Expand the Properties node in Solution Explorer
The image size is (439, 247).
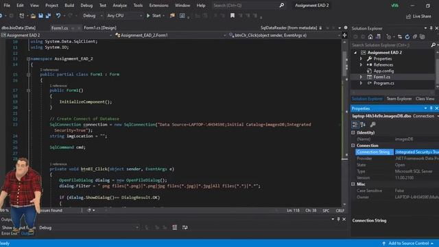pos(361,59)
